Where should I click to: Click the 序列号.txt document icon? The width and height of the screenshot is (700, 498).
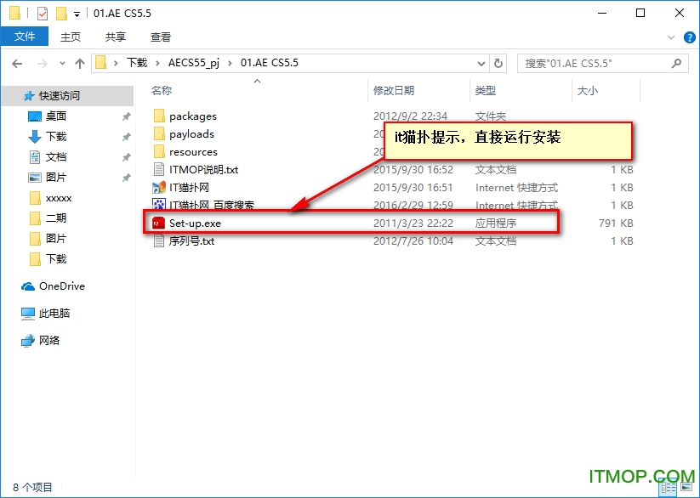(x=159, y=241)
